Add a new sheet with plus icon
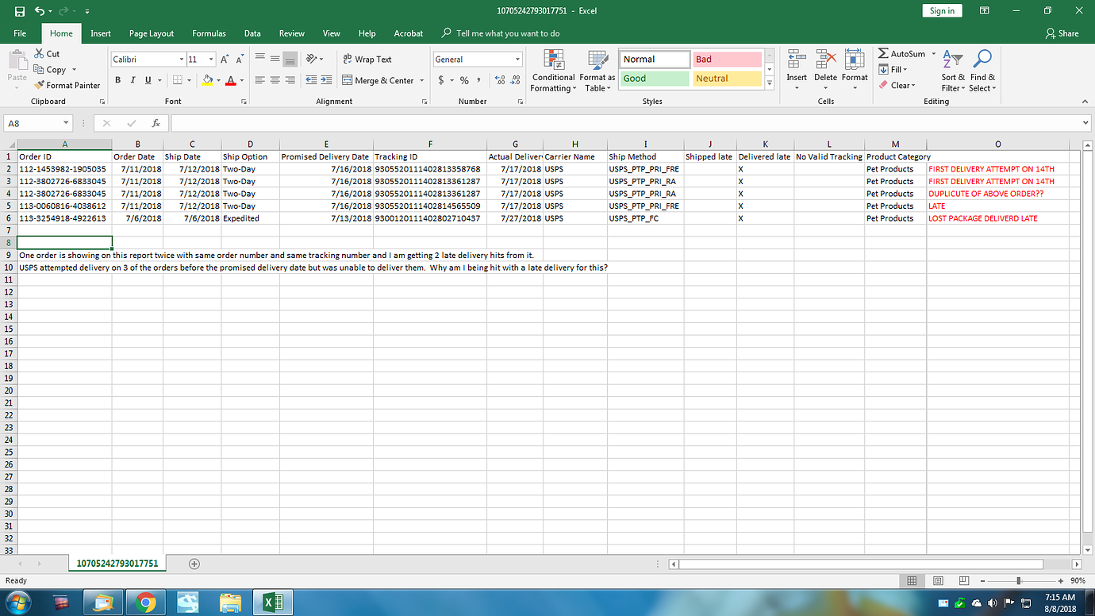Screen dimensions: 1095x616 pos(194,564)
